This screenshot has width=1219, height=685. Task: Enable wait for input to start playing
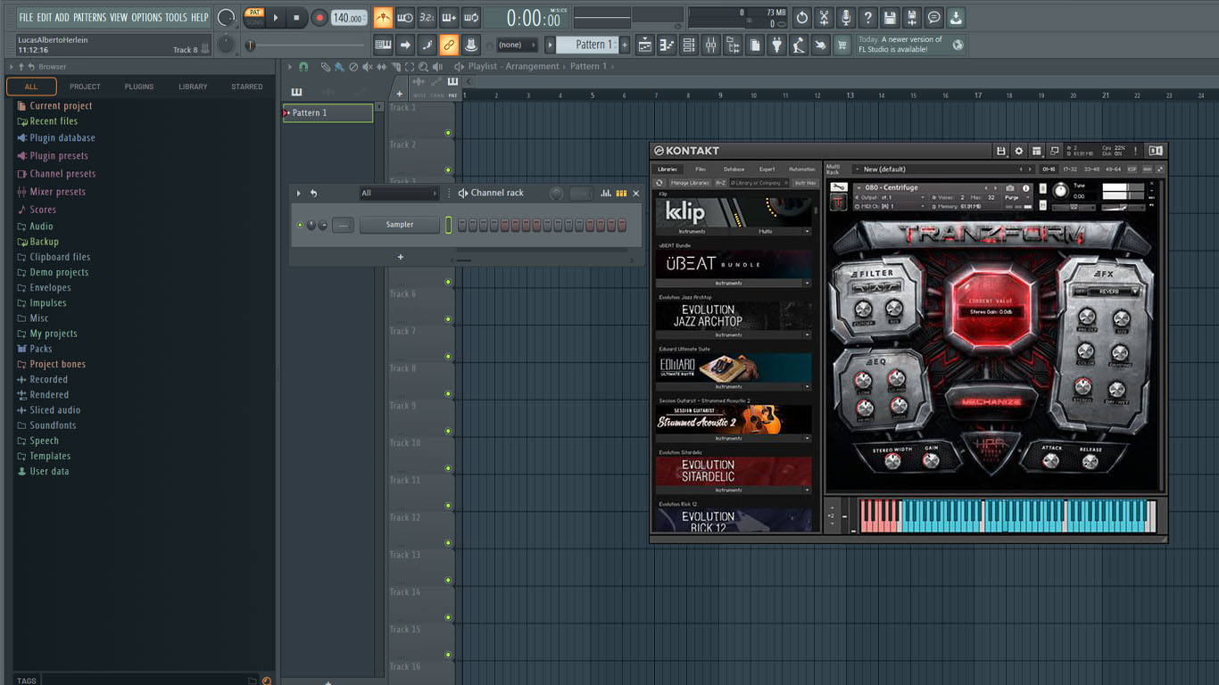point(404,18)
